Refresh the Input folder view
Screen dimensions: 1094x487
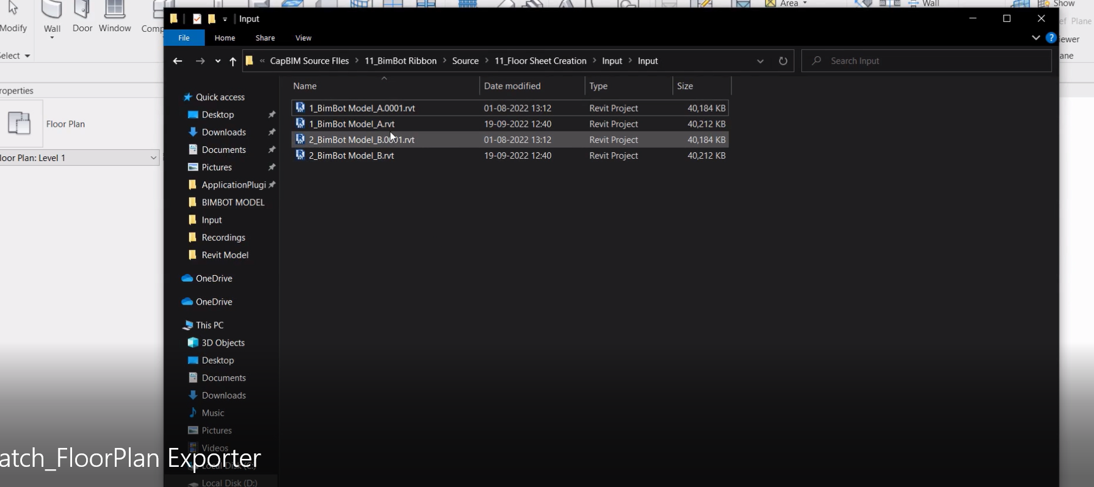(783, 61)
